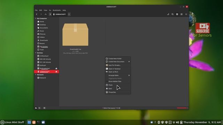223x125 pixels.
Task: Go up to the parent folder
Action: coord(46,14)
